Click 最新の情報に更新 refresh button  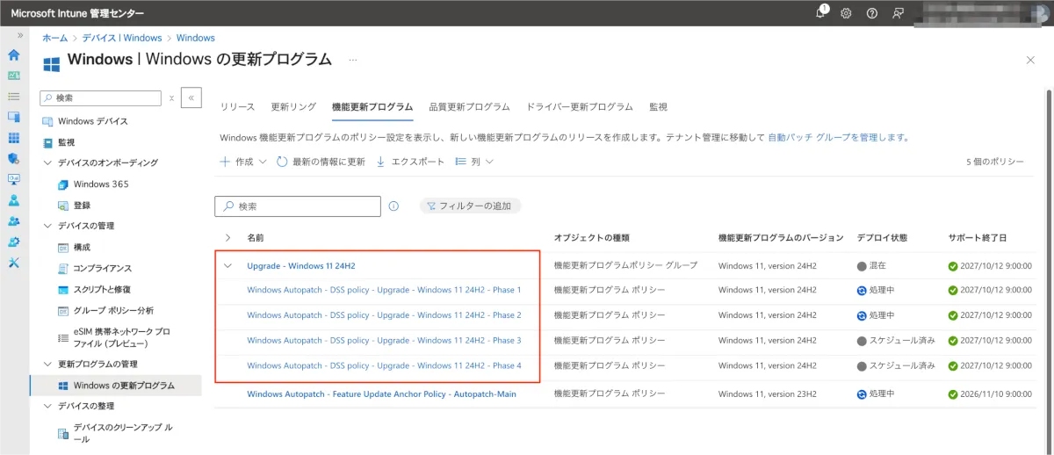(x=321, y=162)
